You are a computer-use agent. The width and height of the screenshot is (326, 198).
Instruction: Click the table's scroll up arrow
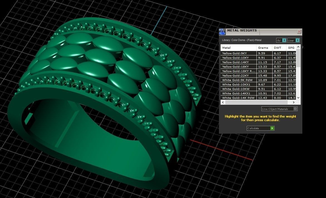[x=298, y=47]
